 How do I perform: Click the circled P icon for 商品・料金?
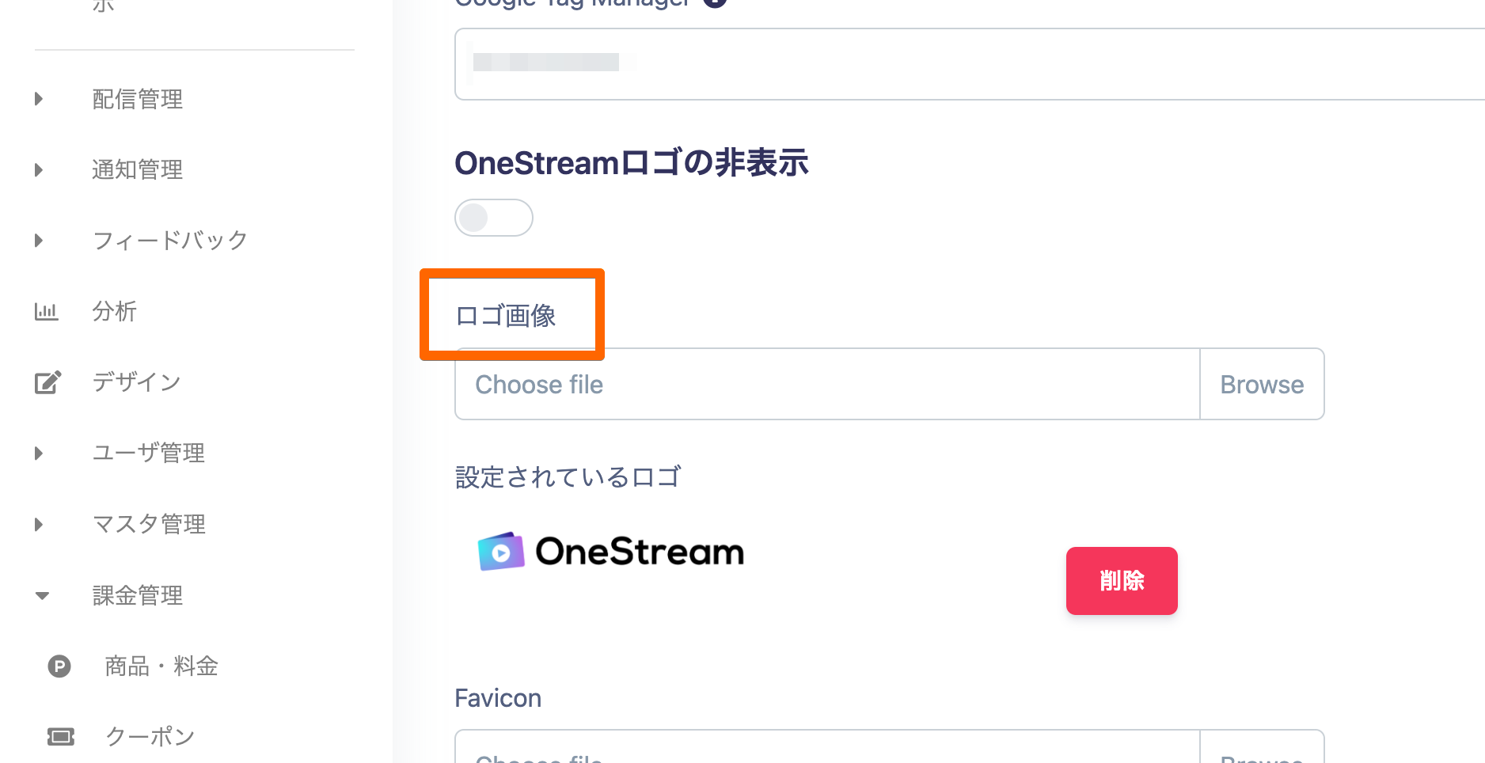59,666
